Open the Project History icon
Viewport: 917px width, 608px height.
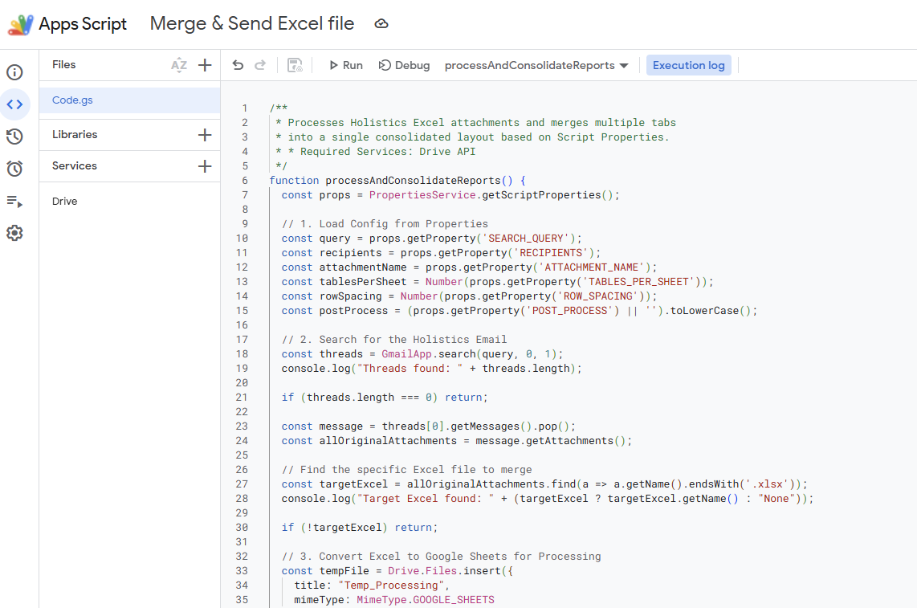[x=14, y=137]
